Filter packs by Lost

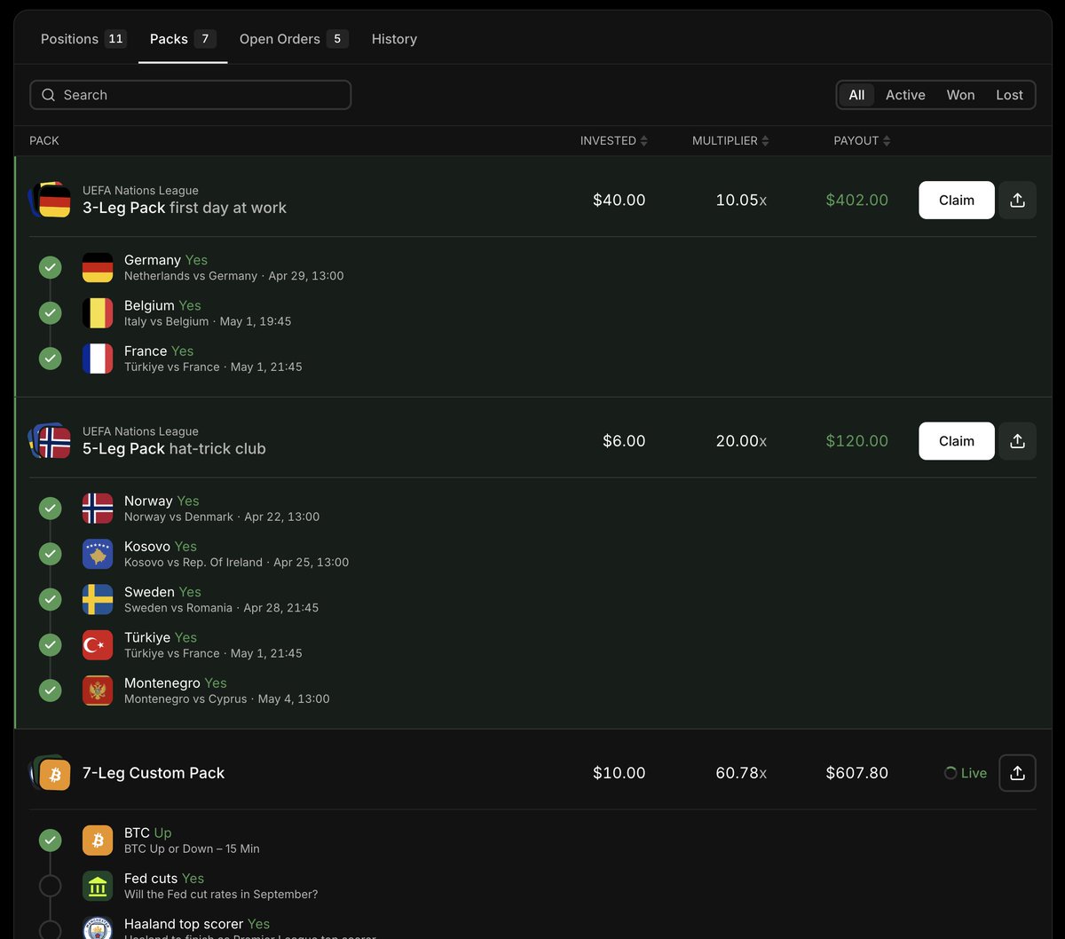(x=1009, y=95)
